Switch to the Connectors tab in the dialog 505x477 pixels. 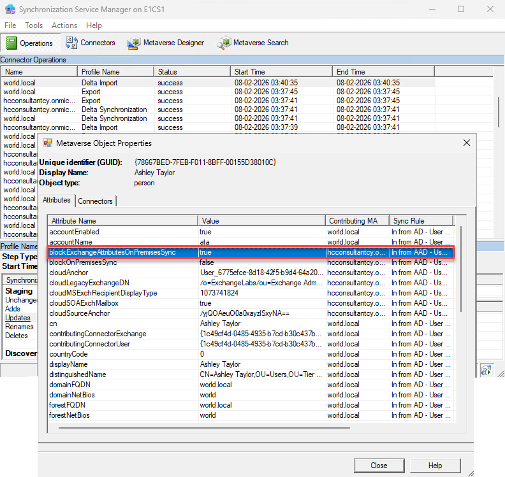tap(96, 201)
